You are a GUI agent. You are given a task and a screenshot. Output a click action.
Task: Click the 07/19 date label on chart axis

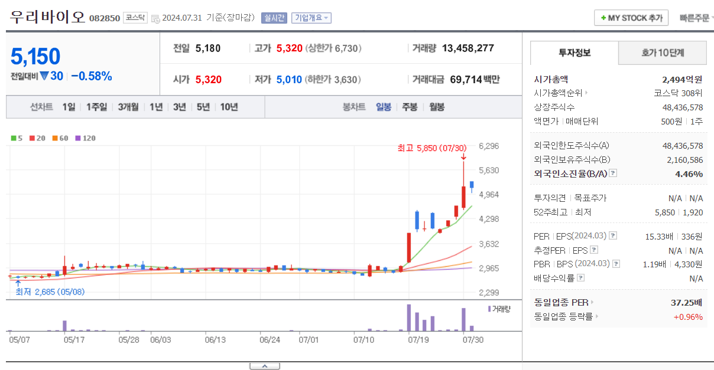(x=418, y=340)
